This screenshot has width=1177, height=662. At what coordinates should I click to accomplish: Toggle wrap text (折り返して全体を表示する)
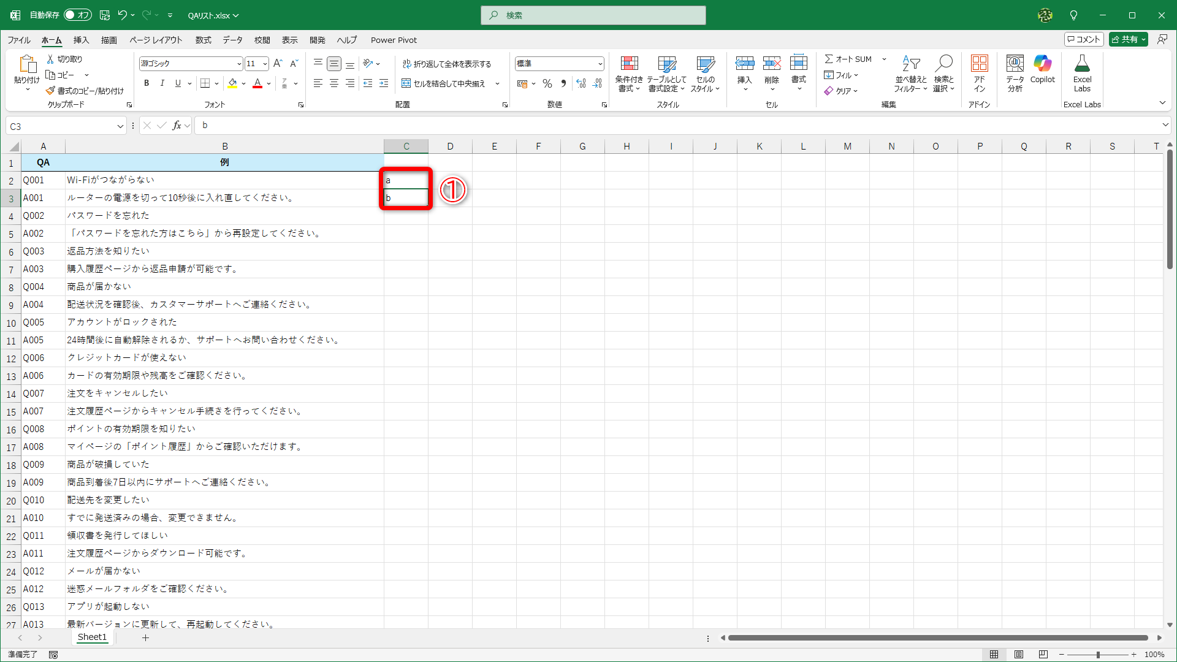point(448,63)
